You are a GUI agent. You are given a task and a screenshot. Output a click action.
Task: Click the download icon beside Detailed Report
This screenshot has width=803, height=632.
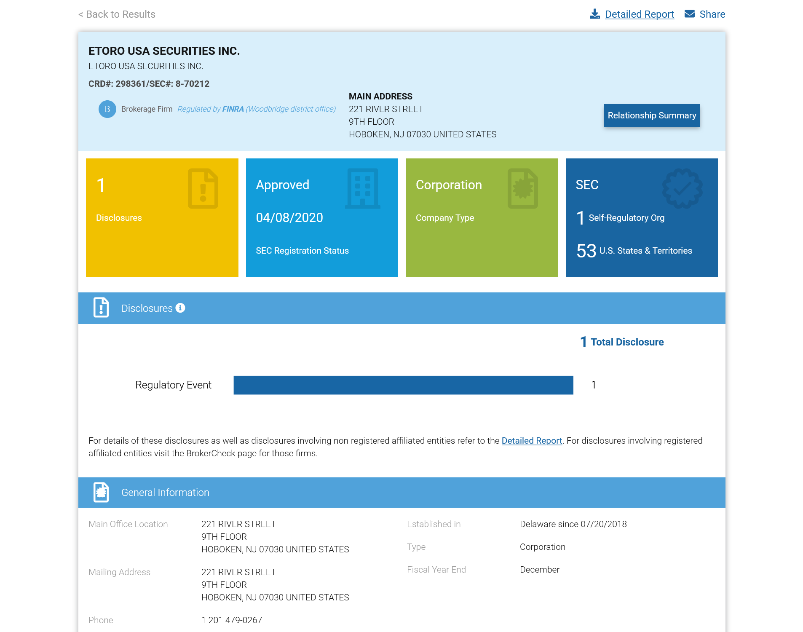tap(594, 14)
